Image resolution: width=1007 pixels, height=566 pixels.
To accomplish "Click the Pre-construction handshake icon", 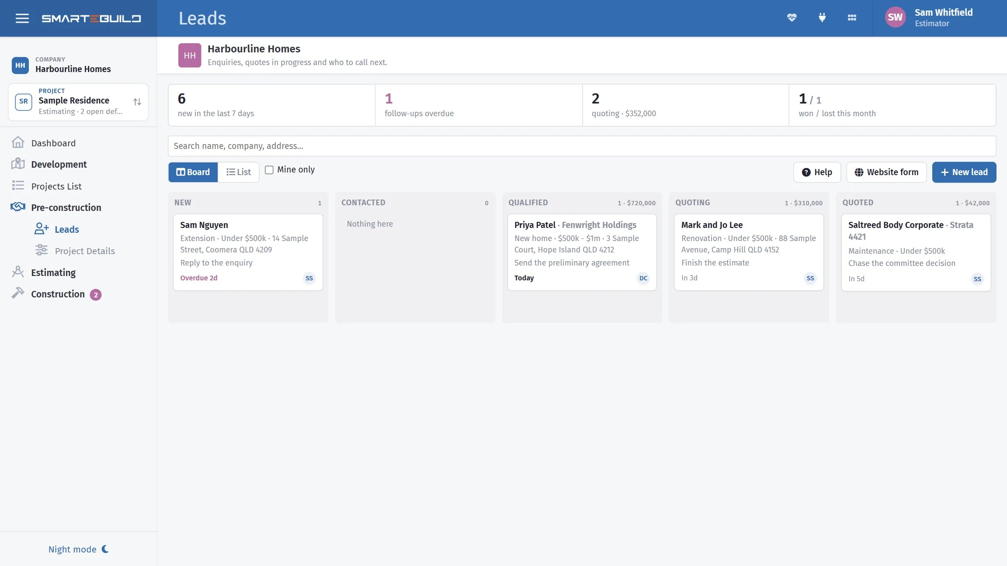I will coord(18,207).
